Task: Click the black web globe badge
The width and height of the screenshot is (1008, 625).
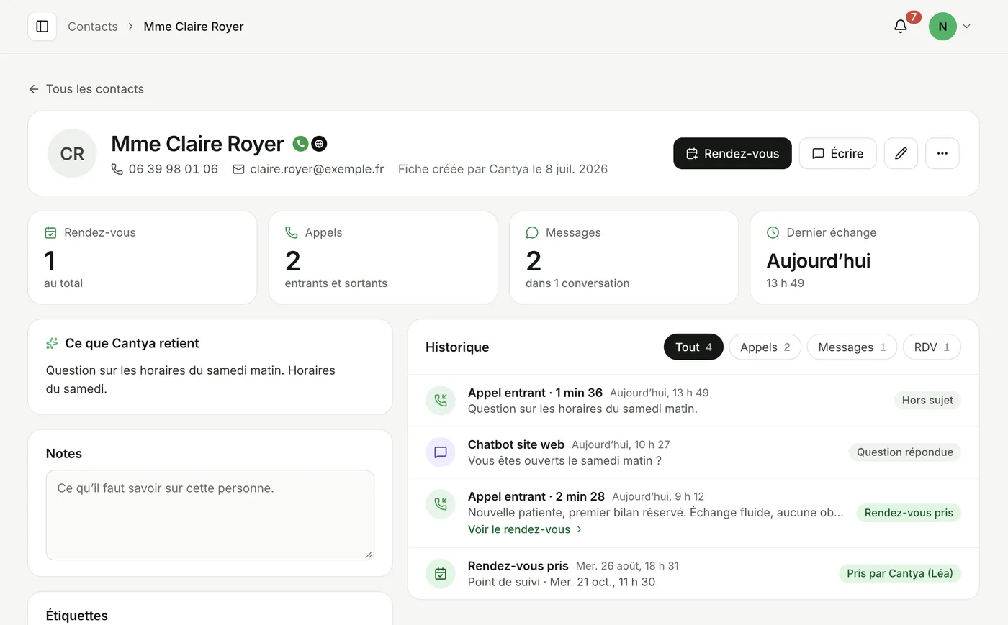Action: pyautogui.click(x=319, y=144)
